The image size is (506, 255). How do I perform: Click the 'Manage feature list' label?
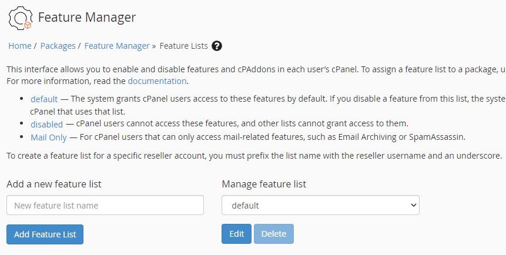pyautogui.click(x=264, y=184)
